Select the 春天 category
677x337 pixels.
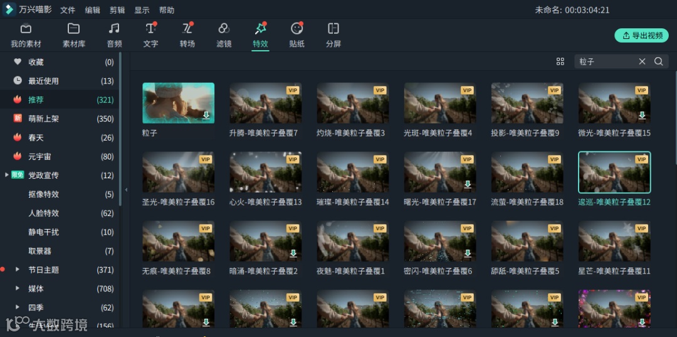coord(60,138)
